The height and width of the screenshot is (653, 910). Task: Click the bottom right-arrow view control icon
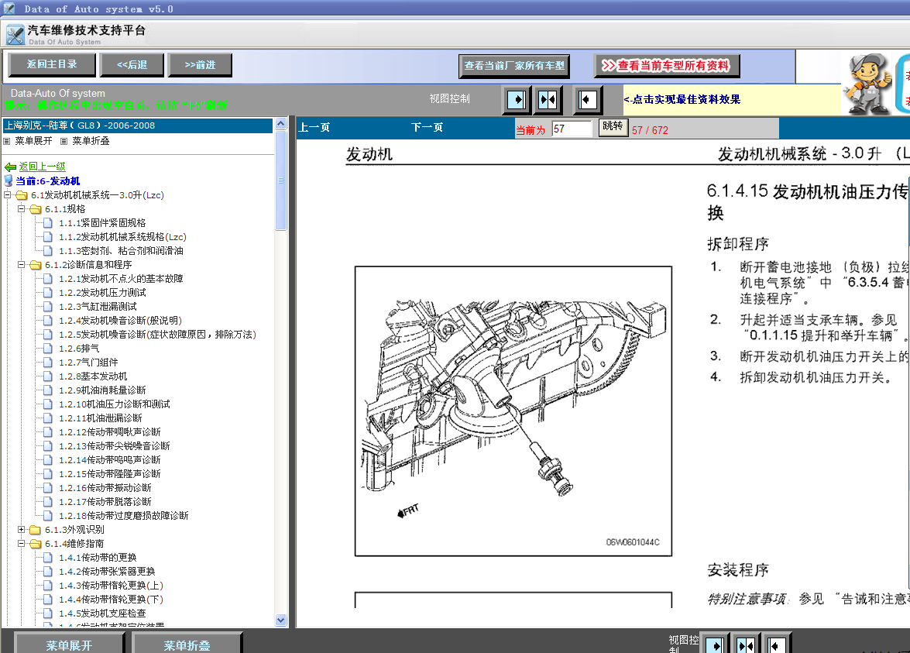click(x=714, y=644)
